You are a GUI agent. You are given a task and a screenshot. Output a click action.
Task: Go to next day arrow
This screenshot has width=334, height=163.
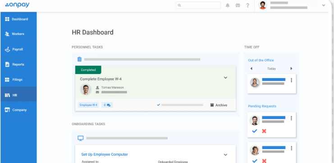click(x=291, y=69)
